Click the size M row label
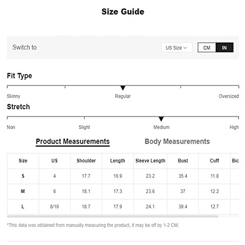245x245 pixels. [x=23, y=191]
